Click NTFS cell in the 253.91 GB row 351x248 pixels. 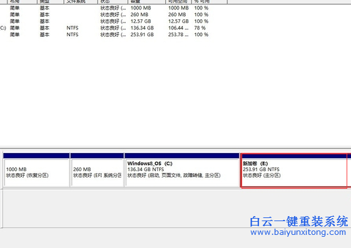pos(73,34)
